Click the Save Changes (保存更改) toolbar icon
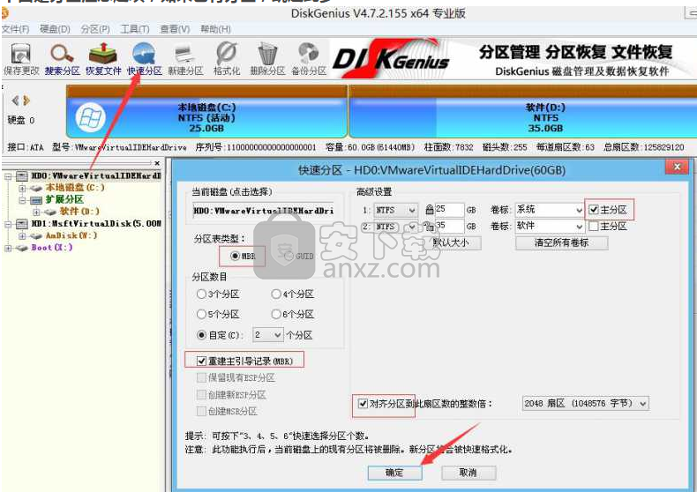 coord(20,57)
